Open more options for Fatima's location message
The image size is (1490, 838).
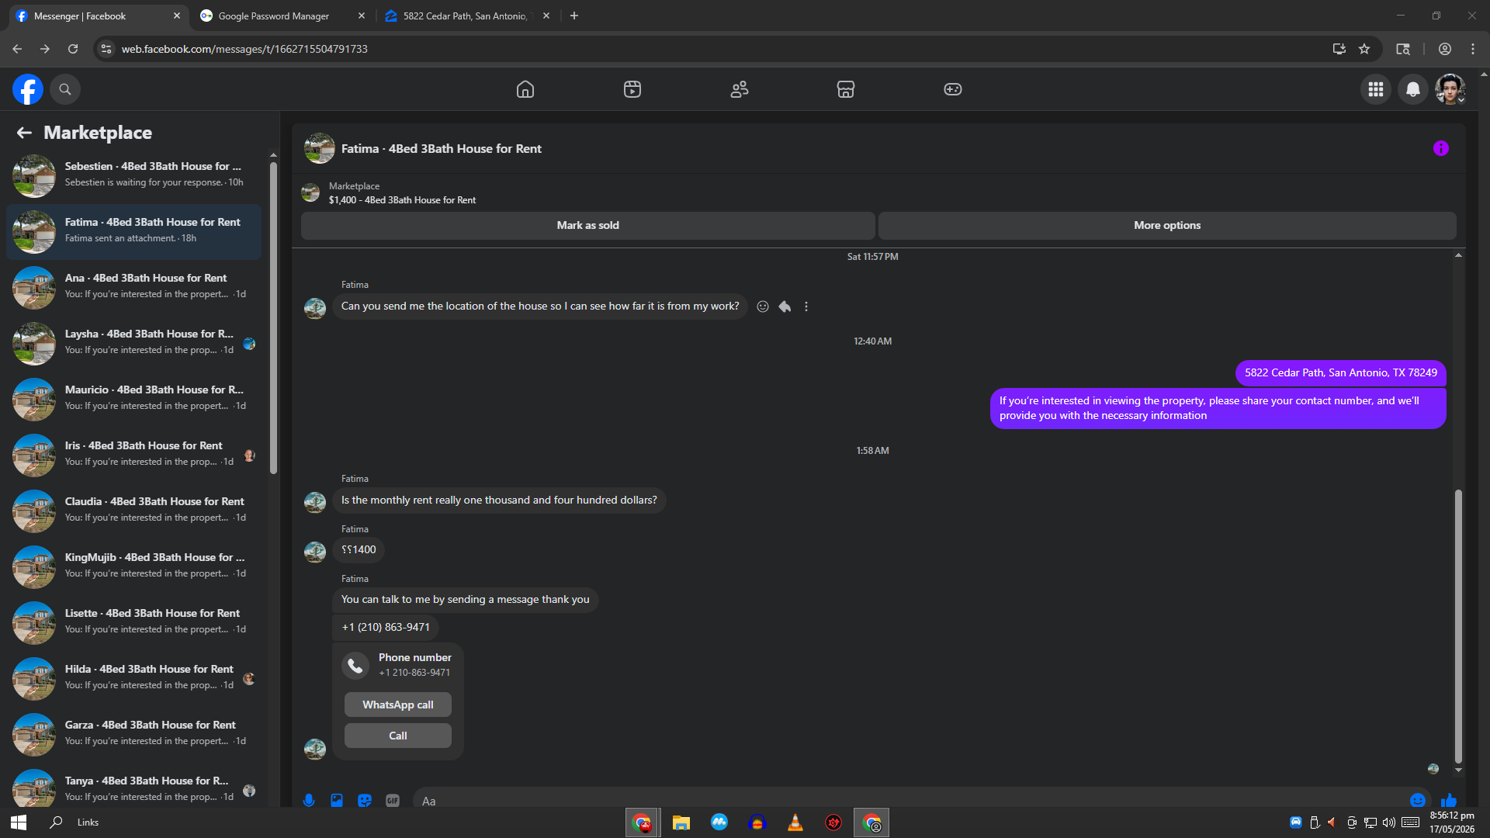[x=806, y=306]
